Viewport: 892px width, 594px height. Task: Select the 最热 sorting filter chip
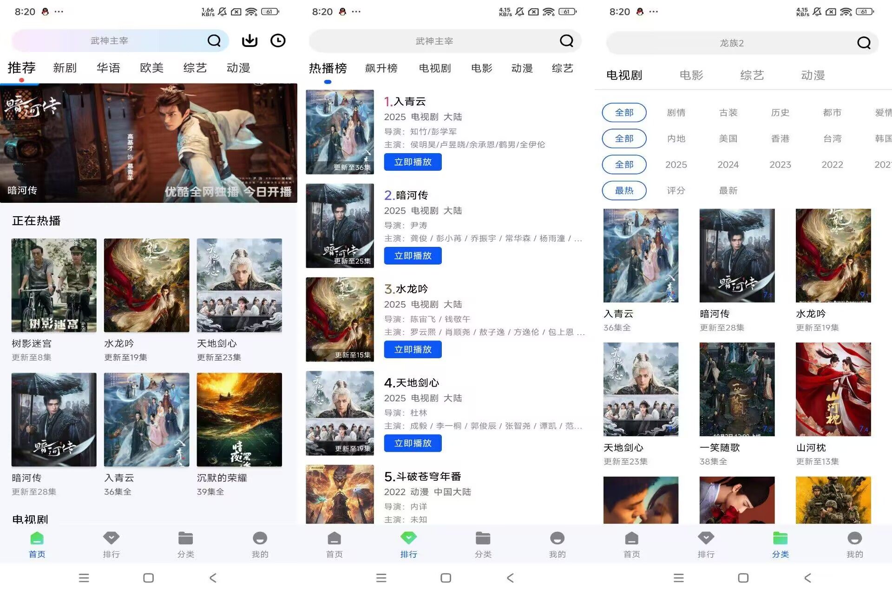(624, 190)
